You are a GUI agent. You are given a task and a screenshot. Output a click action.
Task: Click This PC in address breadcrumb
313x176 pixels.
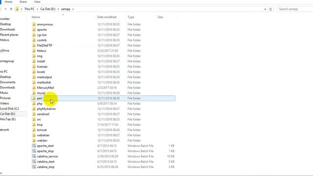[29, 9]
